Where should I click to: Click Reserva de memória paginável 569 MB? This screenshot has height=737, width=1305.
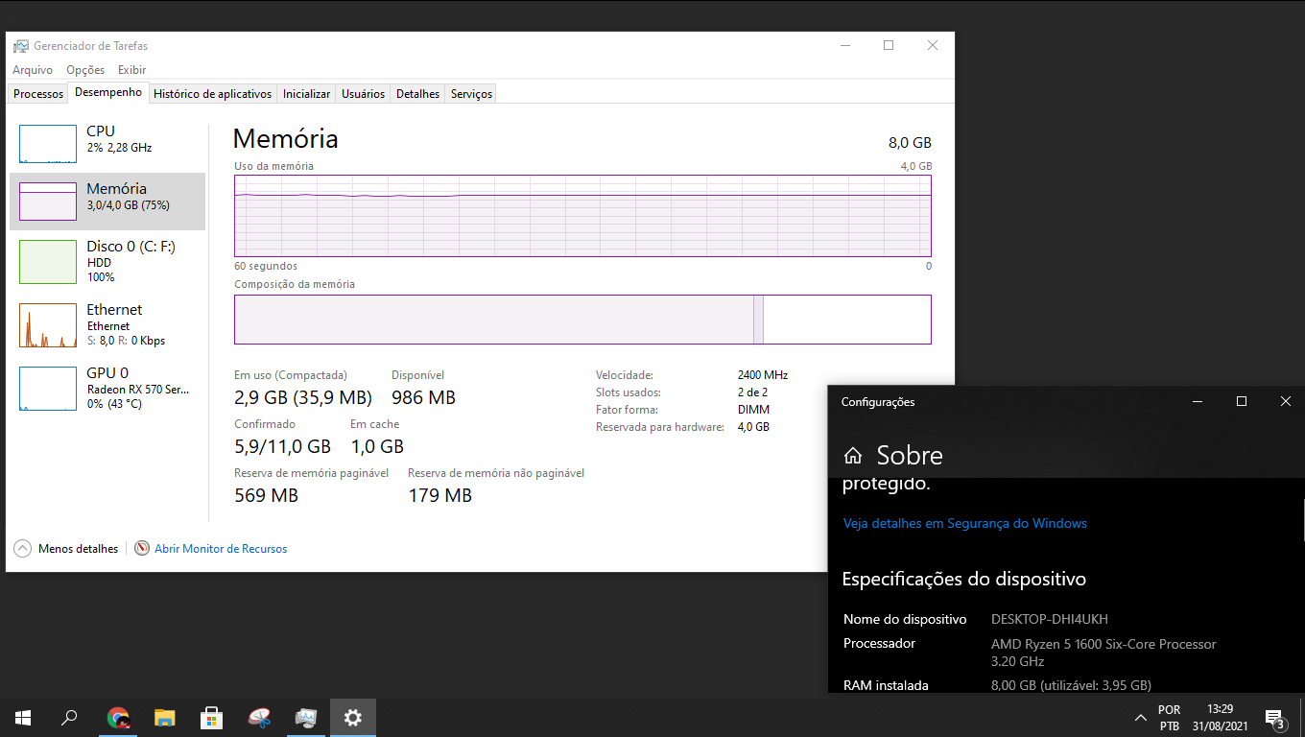click(x=267, y=496)
